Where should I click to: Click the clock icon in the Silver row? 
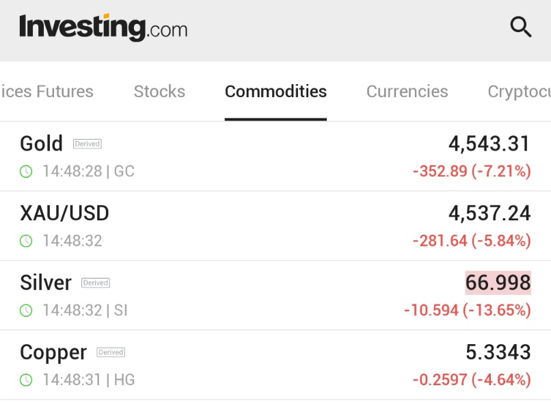click(x=26, y=311)
